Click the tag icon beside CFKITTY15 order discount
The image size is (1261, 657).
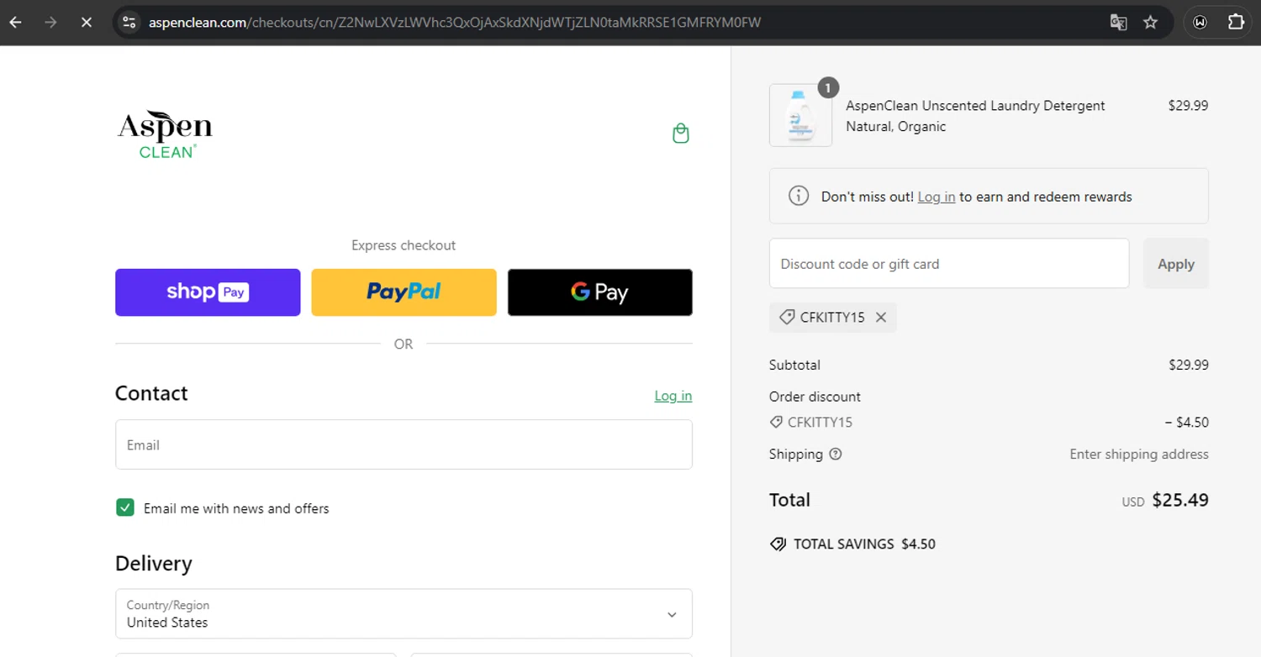776,423
